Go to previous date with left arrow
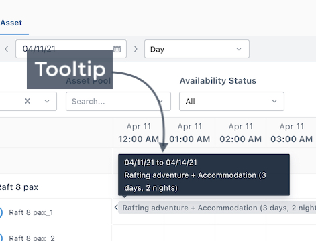 point(7,49)
